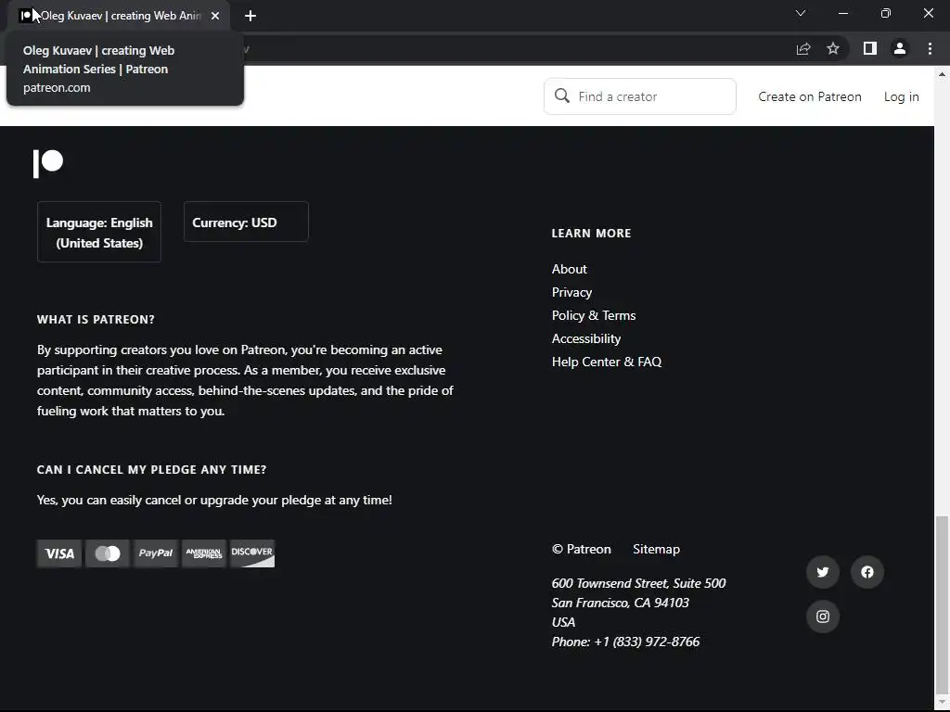Open the About link
Screen dimensions: 950x712
[569, 269]
